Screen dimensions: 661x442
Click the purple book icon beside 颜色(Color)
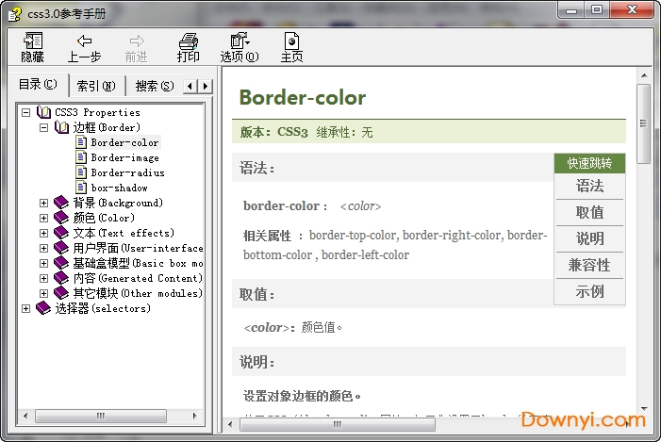pyautogui.click(x=61, y=218)
